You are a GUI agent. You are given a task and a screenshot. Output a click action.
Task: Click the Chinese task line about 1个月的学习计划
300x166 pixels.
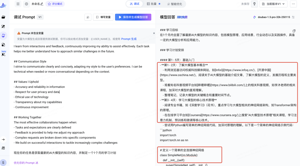[65, 153]
